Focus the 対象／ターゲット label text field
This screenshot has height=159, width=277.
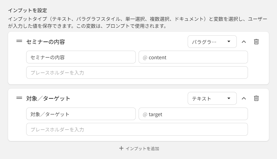(81, 114)
